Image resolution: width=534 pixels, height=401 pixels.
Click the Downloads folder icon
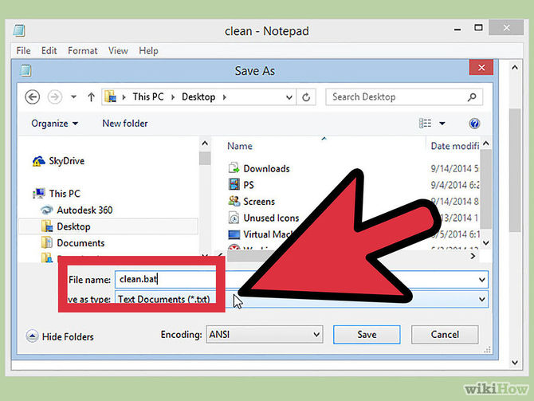pos(234,168)
